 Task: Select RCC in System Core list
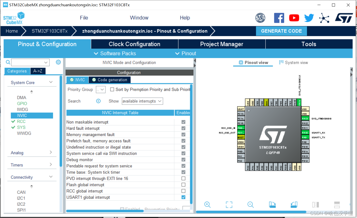click(21, 121)
